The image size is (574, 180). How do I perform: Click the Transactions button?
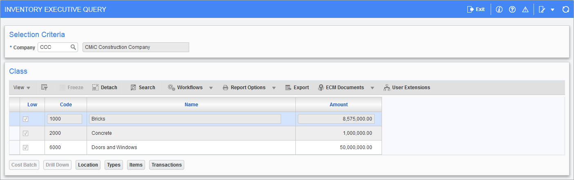[166, 165]
